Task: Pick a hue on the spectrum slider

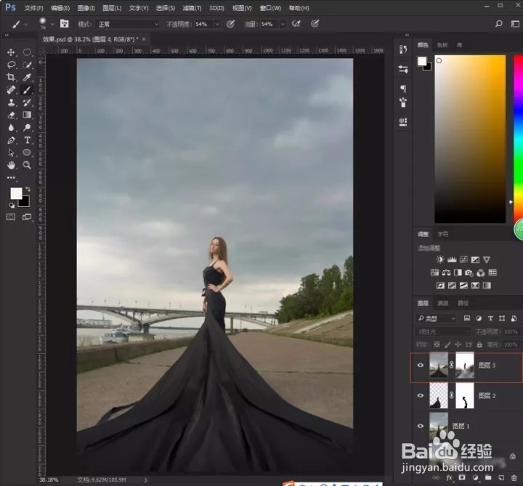Action: click(x=519, y=139)
